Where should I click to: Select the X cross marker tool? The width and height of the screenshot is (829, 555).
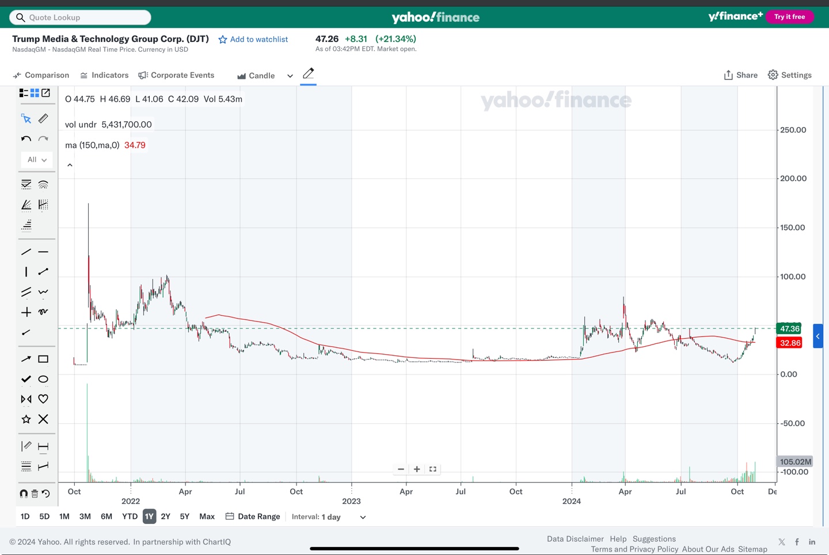click(x=43, y=419)
